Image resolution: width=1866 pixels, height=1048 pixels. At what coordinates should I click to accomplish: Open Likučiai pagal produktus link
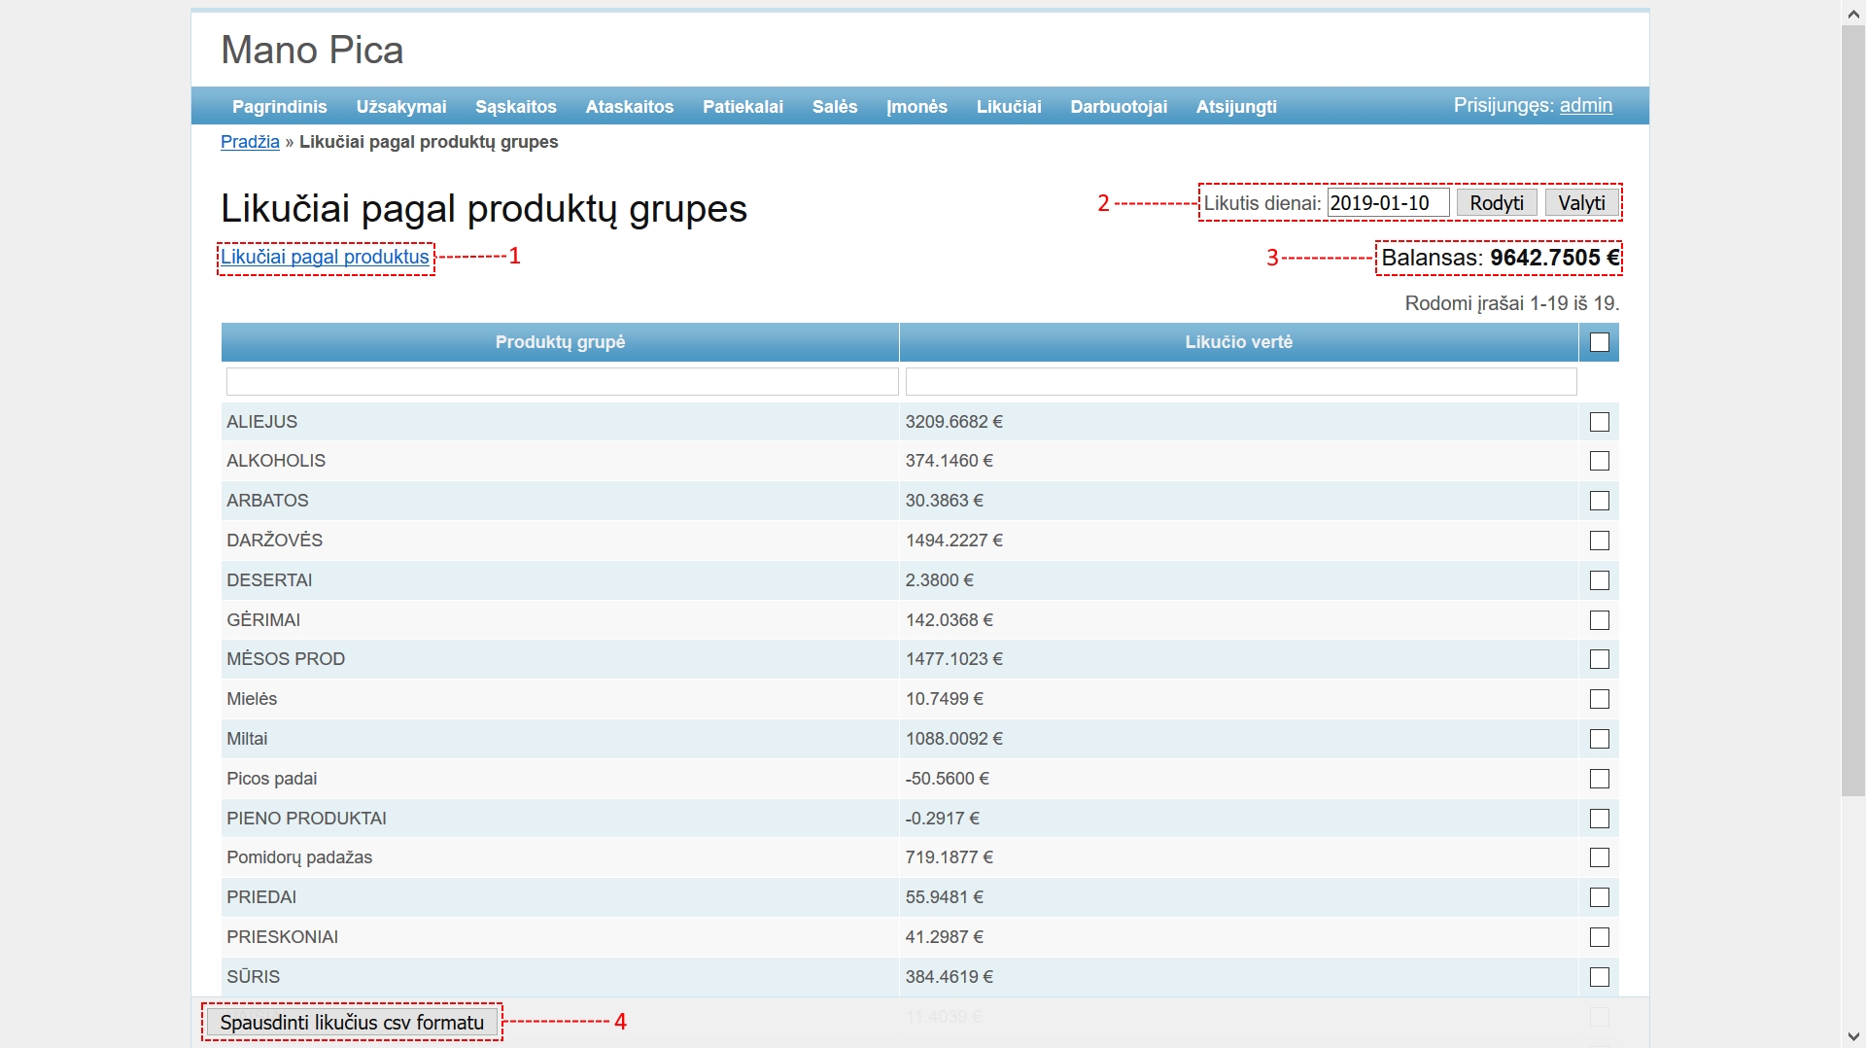tap(325, 257)
